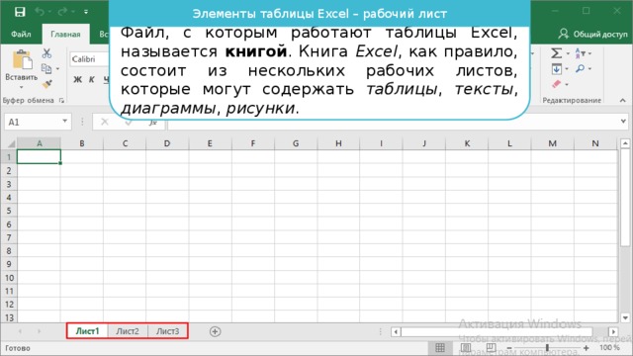This screenshot has height=356, width=633.
Task: Open the Файл tab
Action: click(21, 35)
